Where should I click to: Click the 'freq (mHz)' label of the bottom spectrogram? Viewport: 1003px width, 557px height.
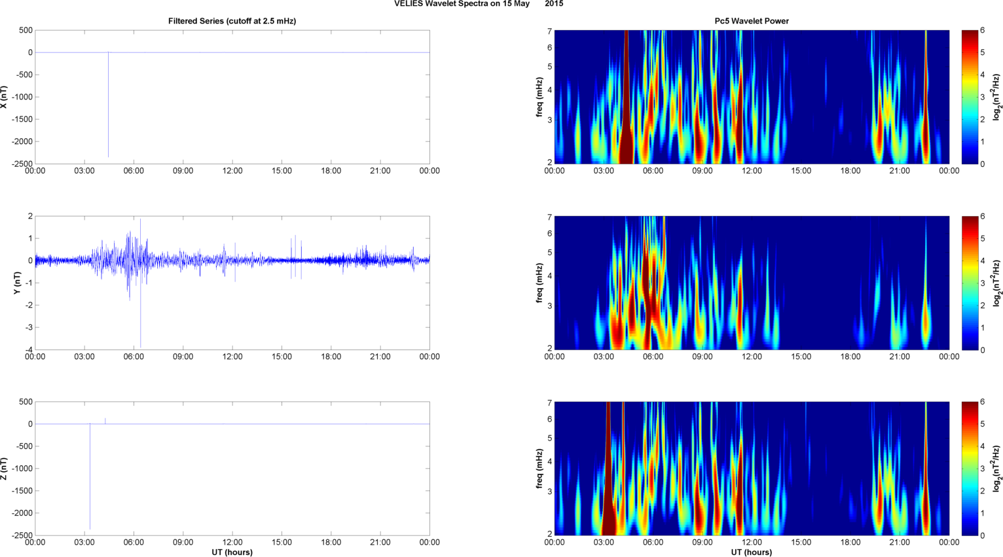pos(539,469)
